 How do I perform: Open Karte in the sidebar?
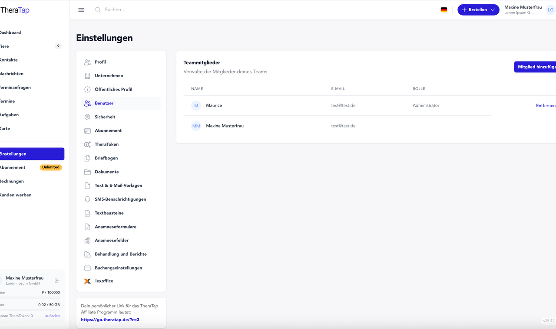tap(5, 128)
